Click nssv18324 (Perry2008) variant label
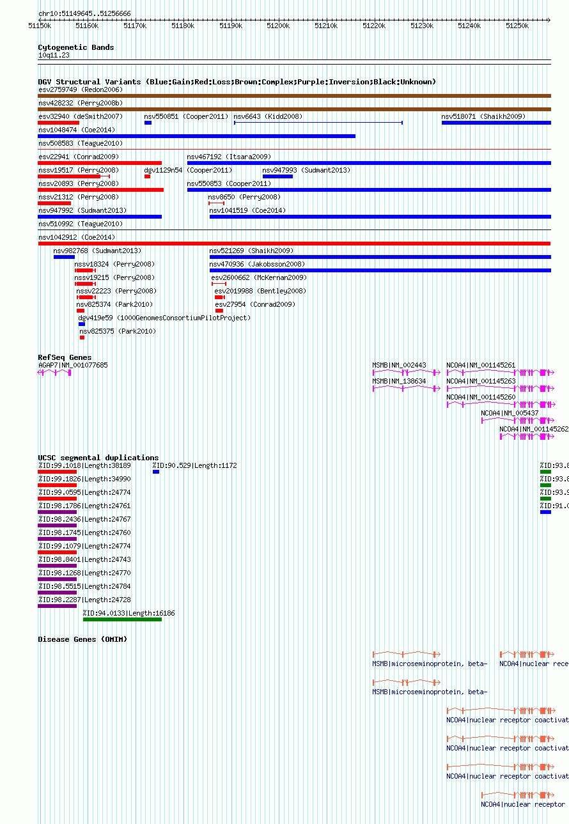The width and height of the screenshot is (569, 824). point(114,264)
